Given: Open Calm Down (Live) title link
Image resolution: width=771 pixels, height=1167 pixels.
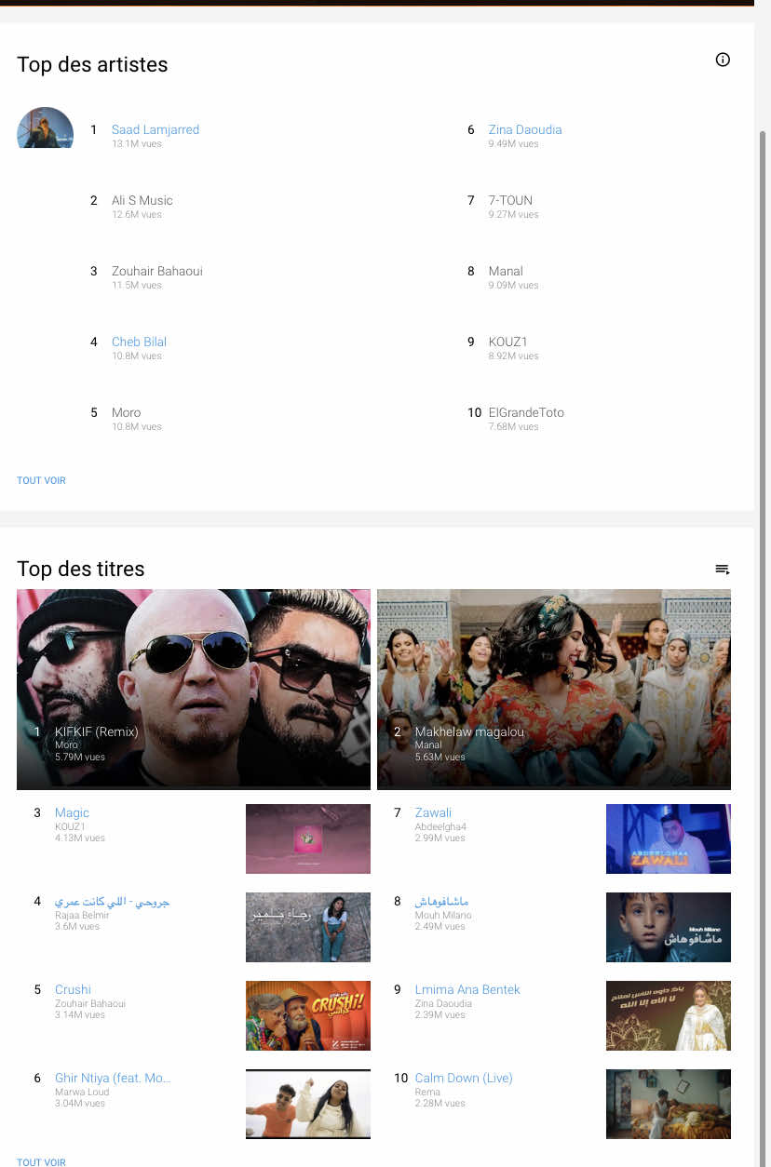Looking at the screenshot, I should click(x=464, y=1078).
